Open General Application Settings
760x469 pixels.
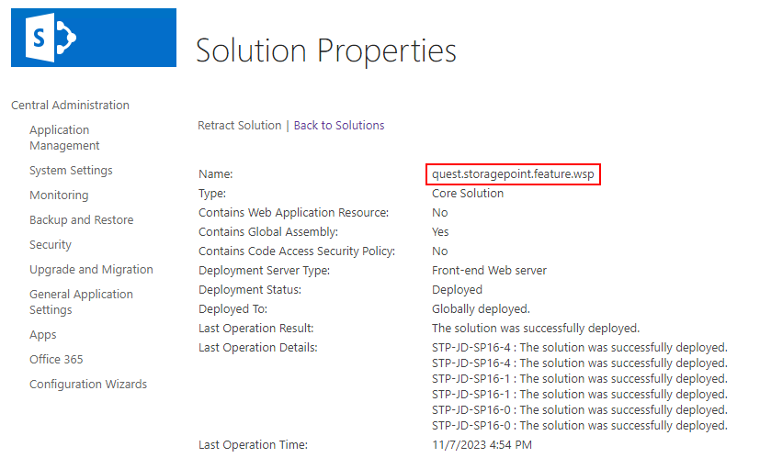pyautogui.click(x=81, y=302)
